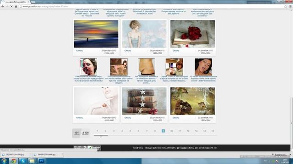
Task: Go to page 5 in pagination
Action: [130, 131]
